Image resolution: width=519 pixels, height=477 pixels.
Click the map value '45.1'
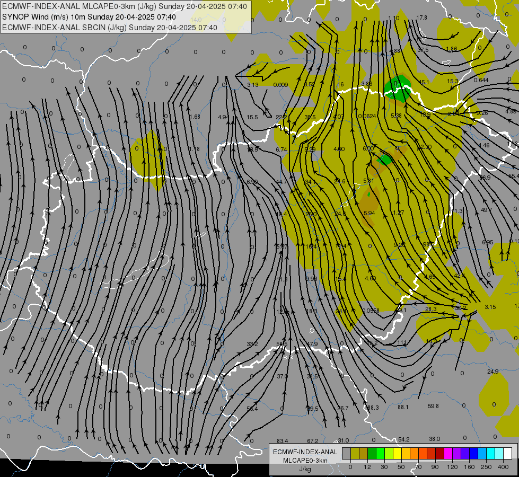(x=424, y=82)
